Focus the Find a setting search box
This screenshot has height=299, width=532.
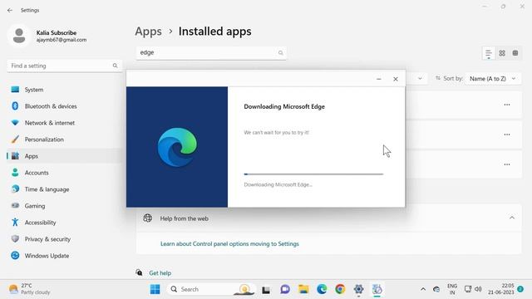[x=65, y=66]
